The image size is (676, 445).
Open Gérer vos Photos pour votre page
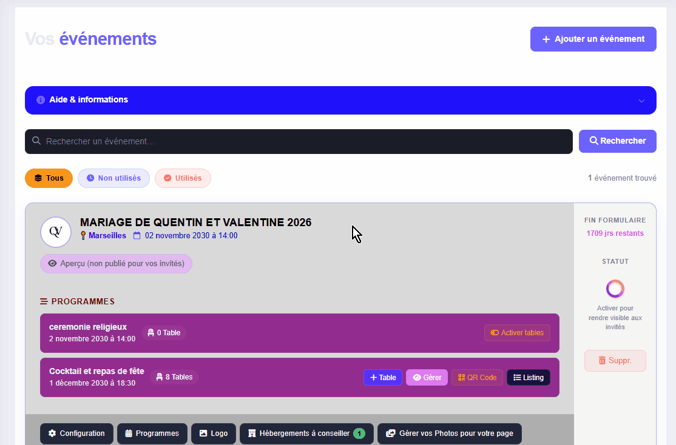point(449,433)
